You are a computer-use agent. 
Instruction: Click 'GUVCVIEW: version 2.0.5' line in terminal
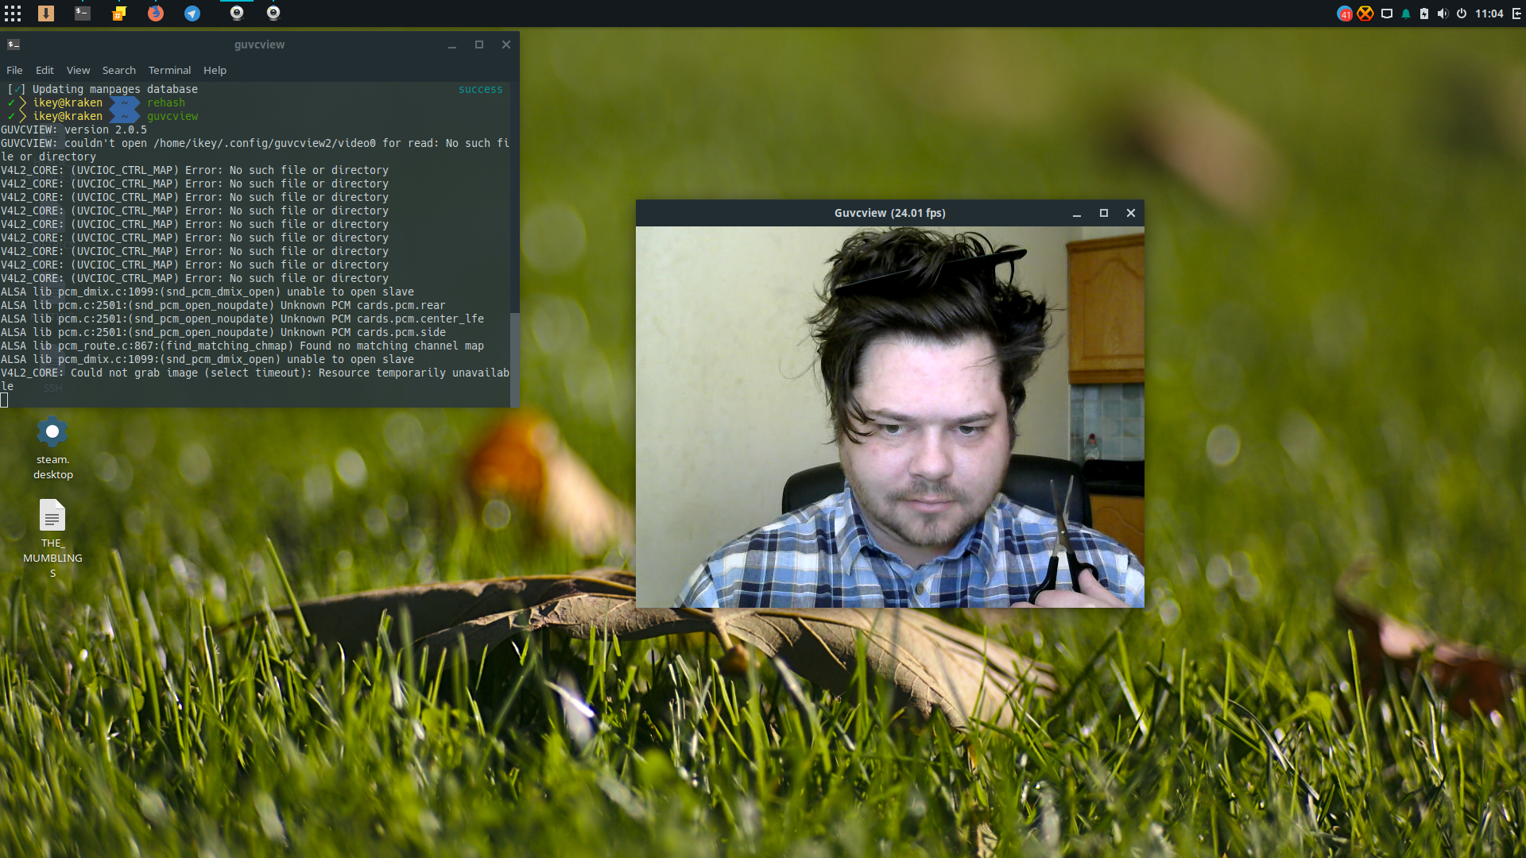coord(74,129)
